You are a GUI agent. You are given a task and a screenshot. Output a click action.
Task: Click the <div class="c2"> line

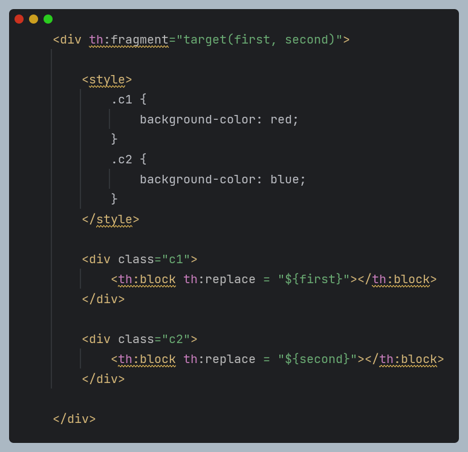140,339
